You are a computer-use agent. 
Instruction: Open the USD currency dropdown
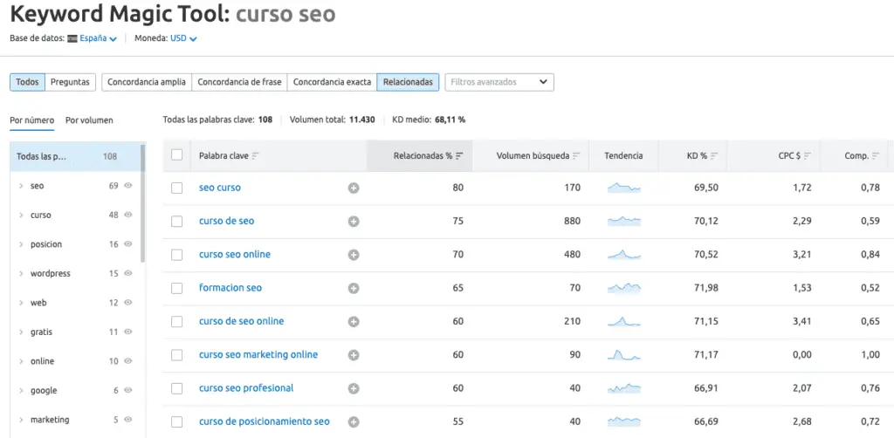183,38
